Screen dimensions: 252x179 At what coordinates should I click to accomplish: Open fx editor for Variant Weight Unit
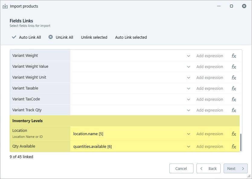point(234,78)
